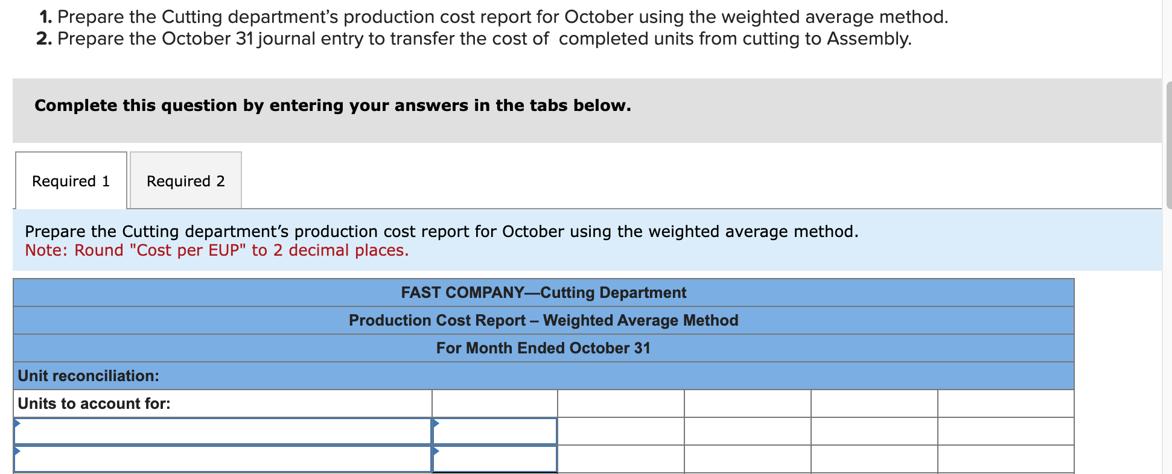Image resolution: width=1172 pixels, height=474 pixels.
Task: Switch to the Required 2 tab
Action: click(185, 180)
